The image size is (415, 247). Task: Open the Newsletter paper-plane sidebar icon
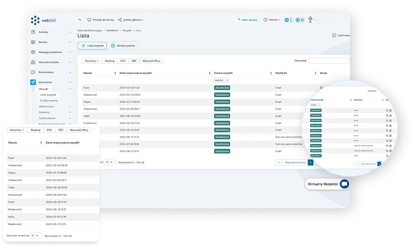tap(34, 82)
